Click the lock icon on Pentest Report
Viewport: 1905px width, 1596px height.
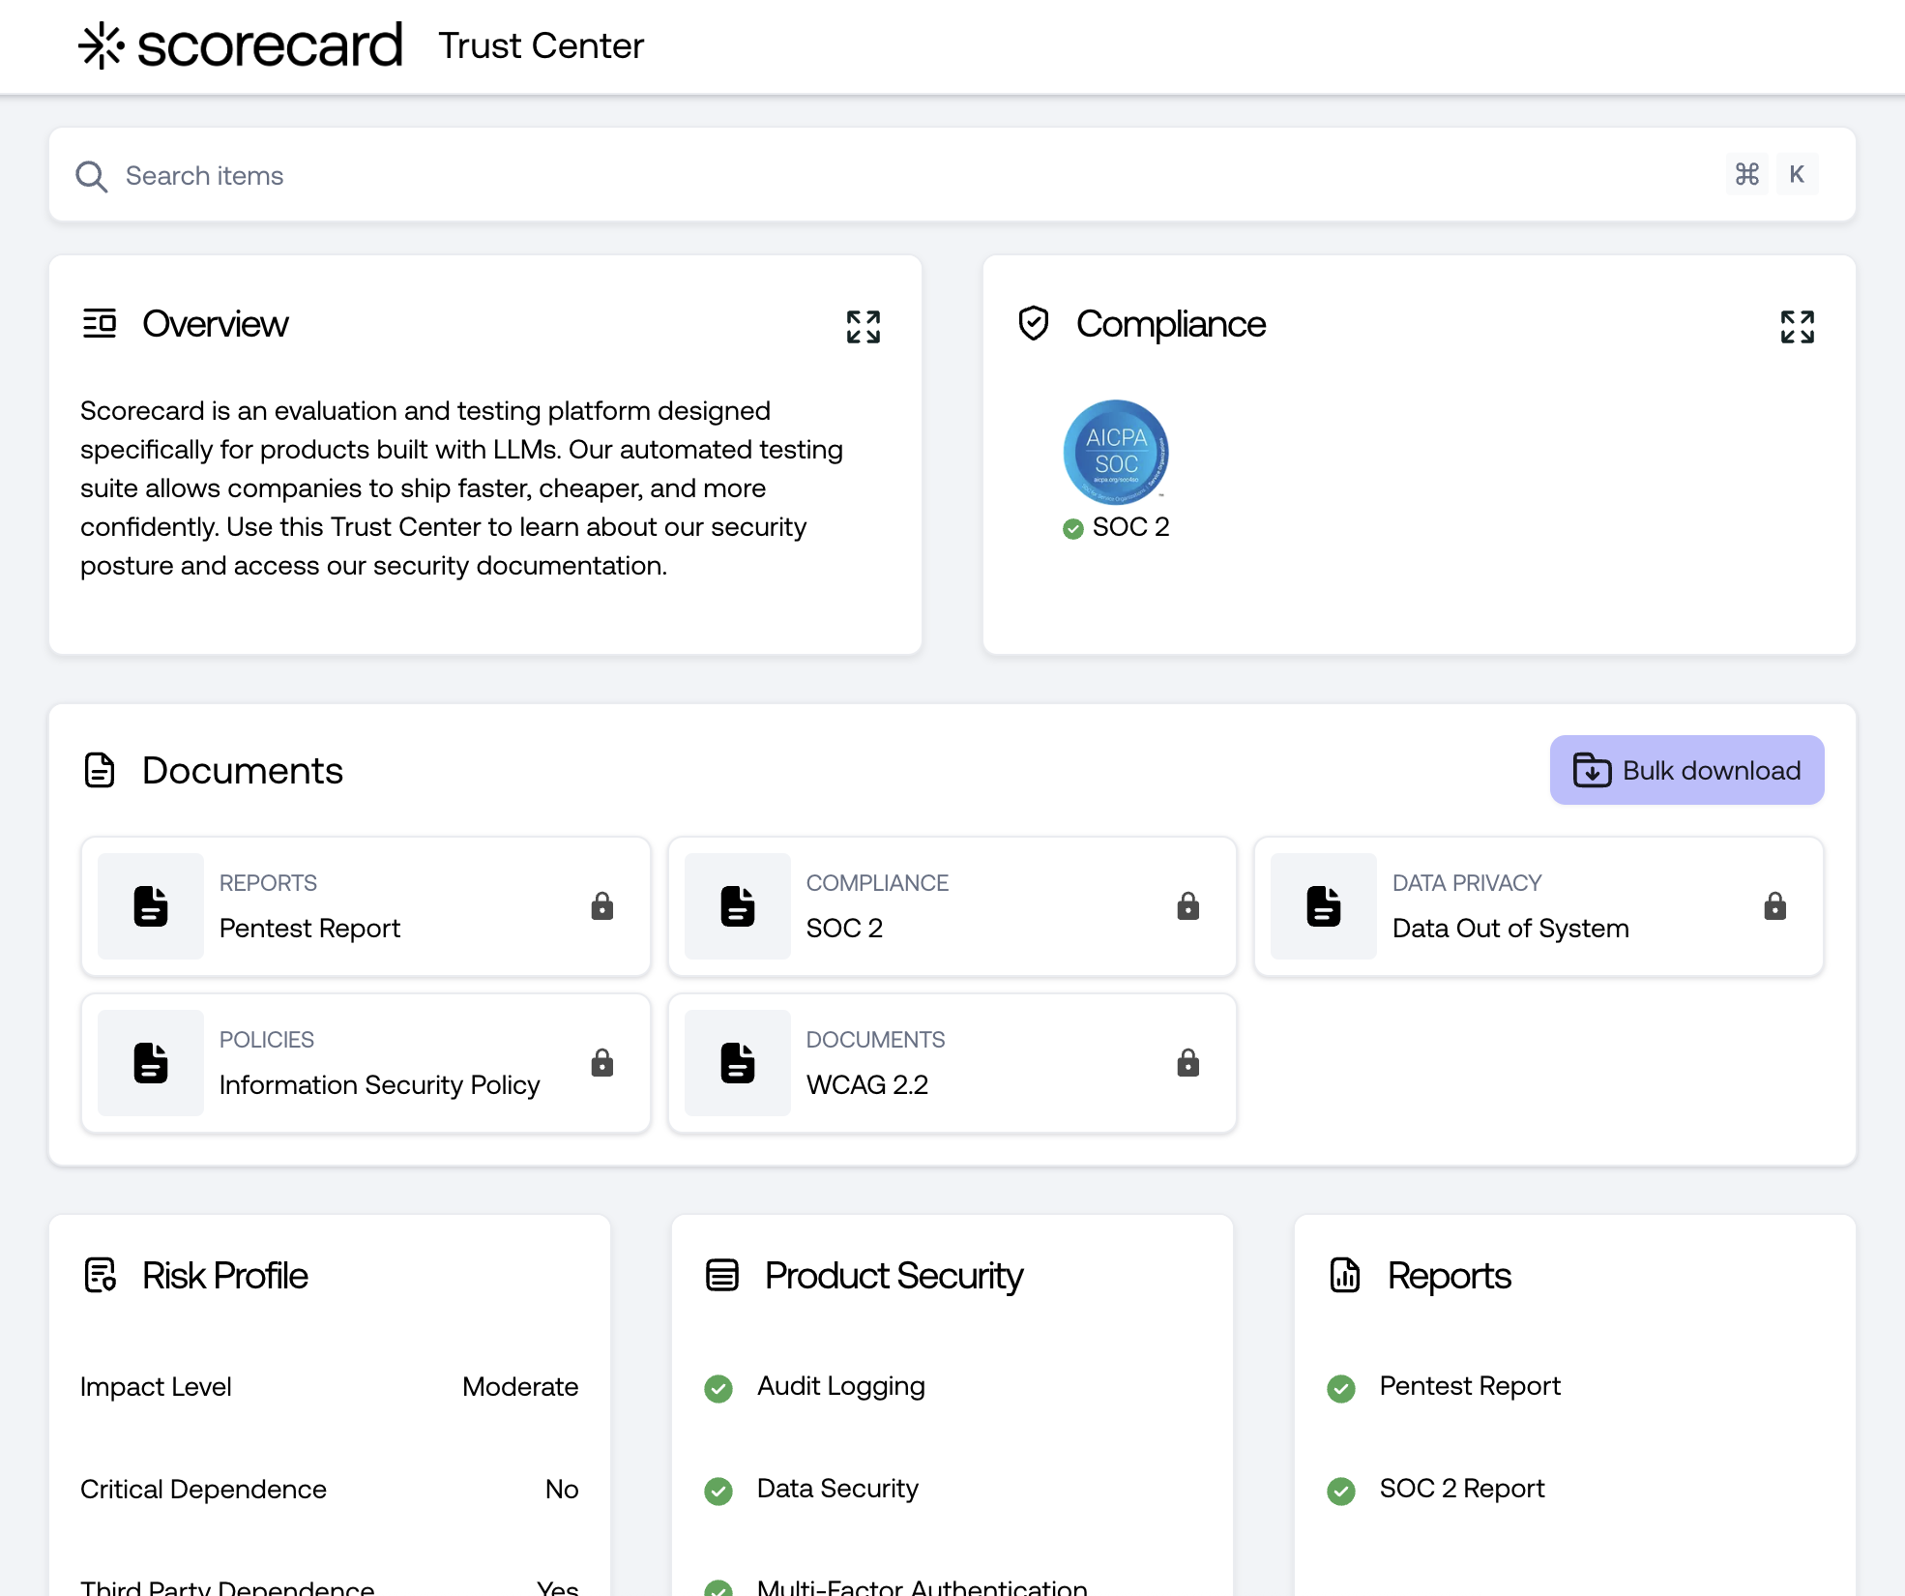[601, 906]
